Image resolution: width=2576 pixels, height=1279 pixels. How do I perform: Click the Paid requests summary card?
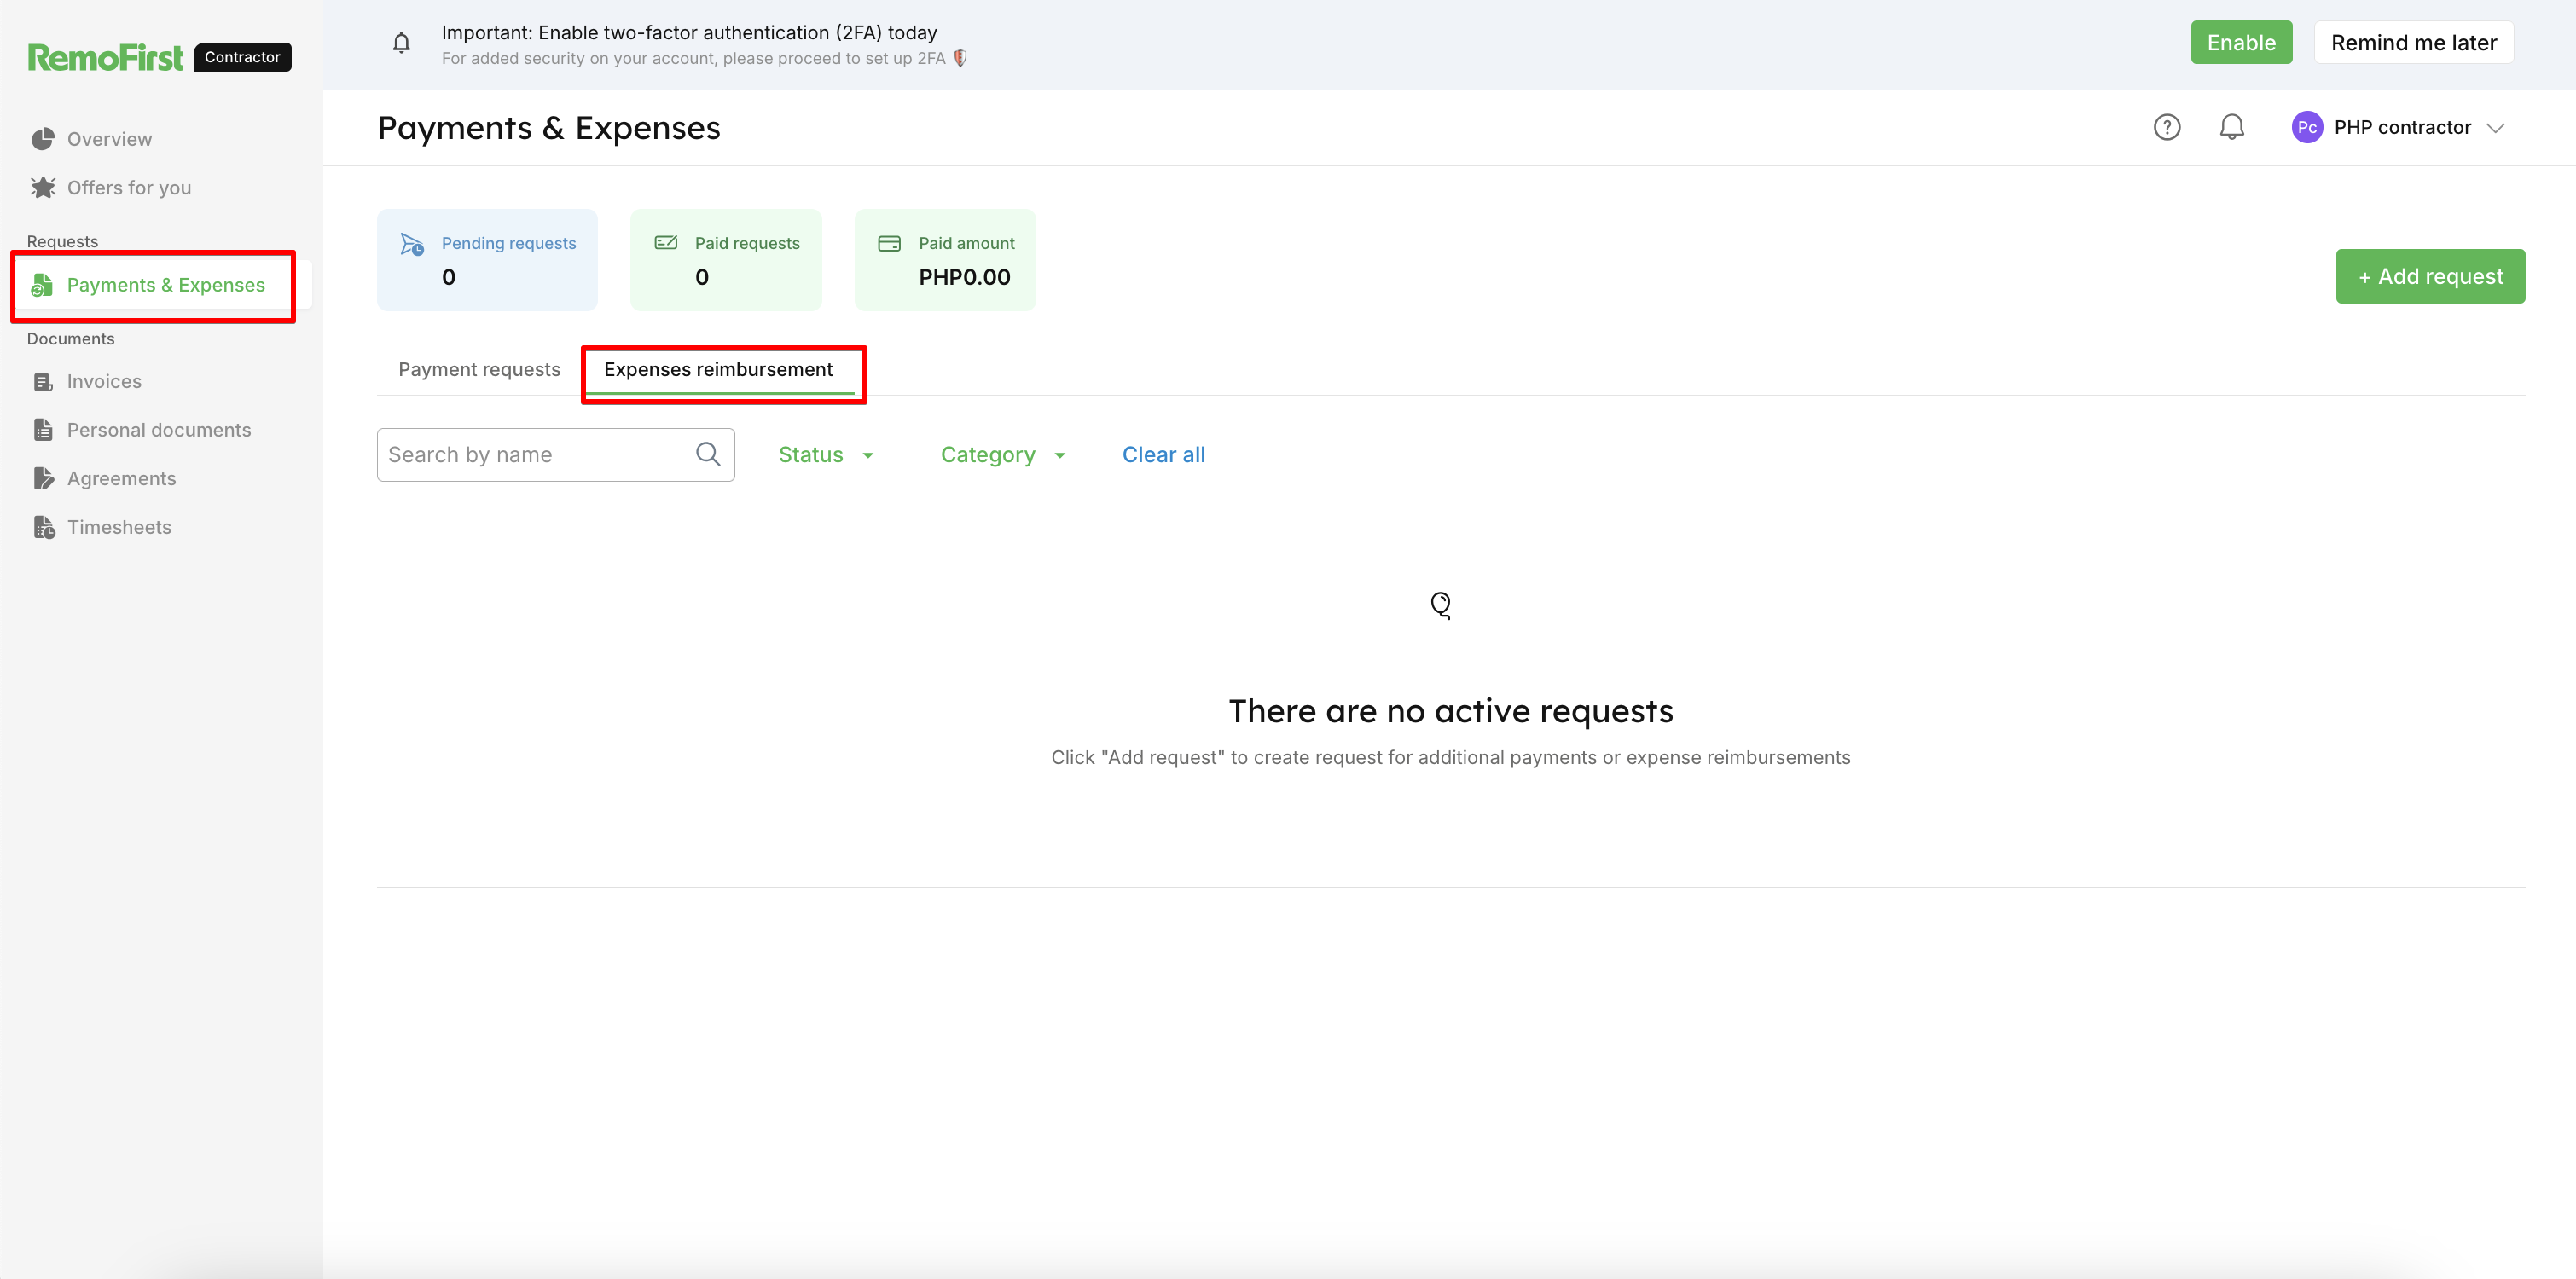(726, 260)
